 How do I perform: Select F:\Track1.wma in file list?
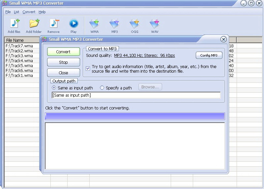(x=19, y=76)
